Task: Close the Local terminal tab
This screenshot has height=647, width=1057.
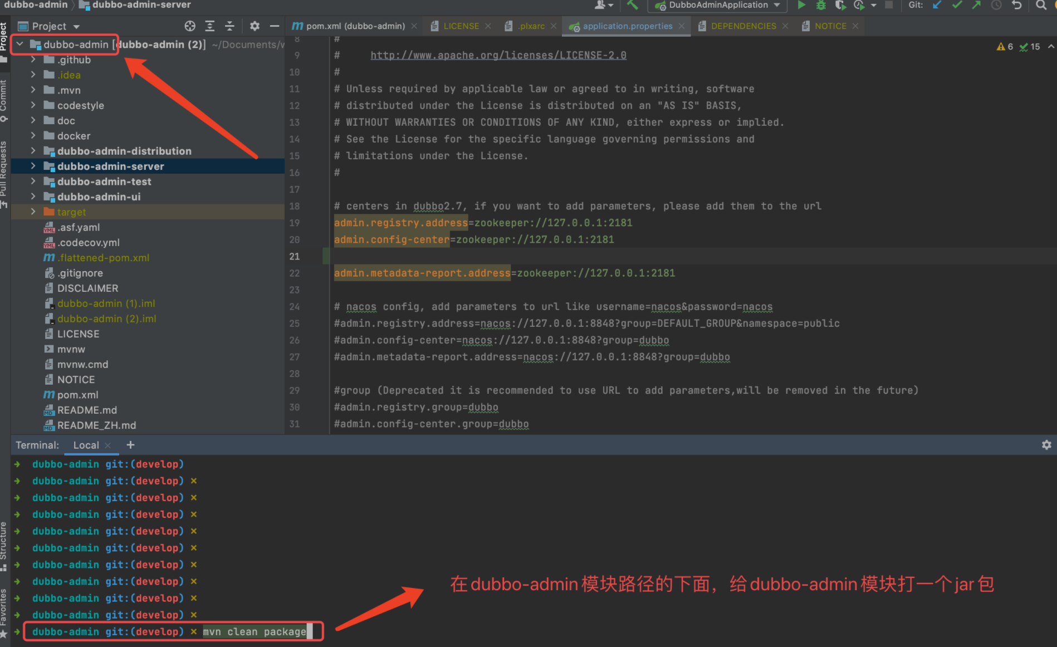Action: tap(108, 445)
